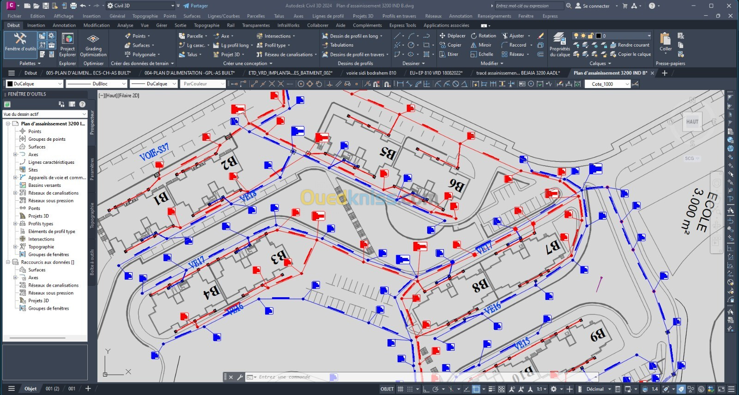Open the Analyse ribbon tab
The image size is (739, 395).
(x=125, y=25)
